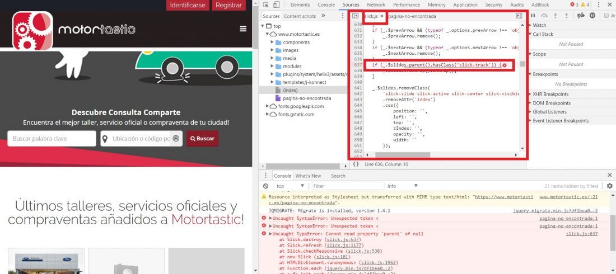Close the console drawer
The image size is (616, 274).
[610, 175]
